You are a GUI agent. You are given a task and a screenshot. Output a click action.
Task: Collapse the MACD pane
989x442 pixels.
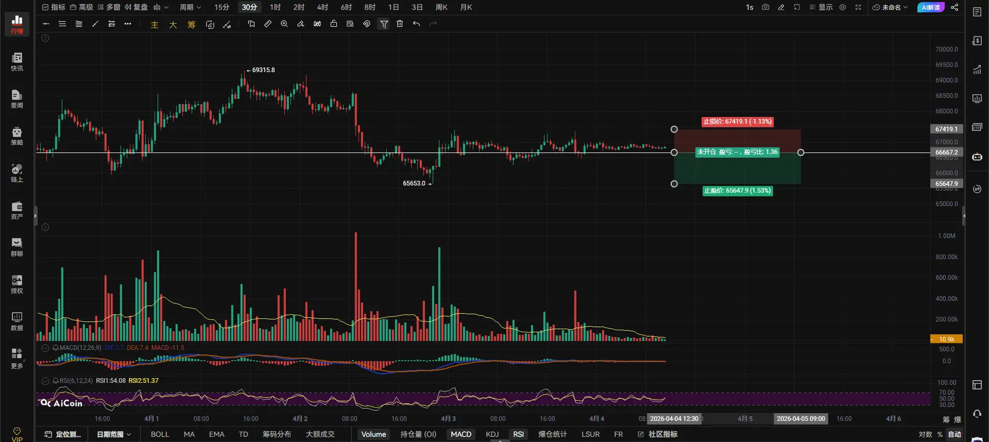click(x=45, y=348)
